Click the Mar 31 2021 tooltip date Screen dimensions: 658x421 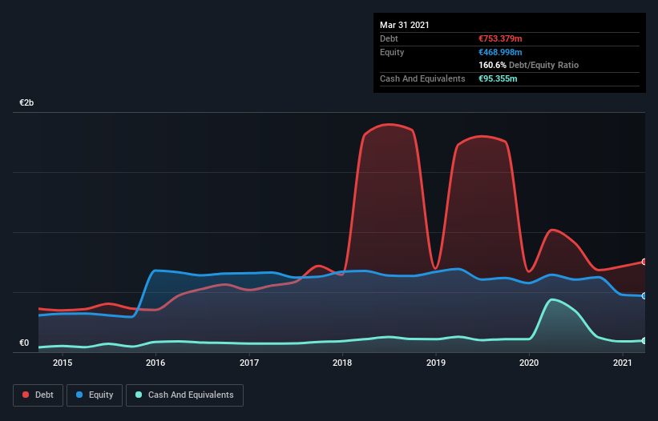405,25
